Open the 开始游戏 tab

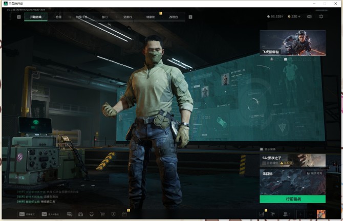point(36,17)
